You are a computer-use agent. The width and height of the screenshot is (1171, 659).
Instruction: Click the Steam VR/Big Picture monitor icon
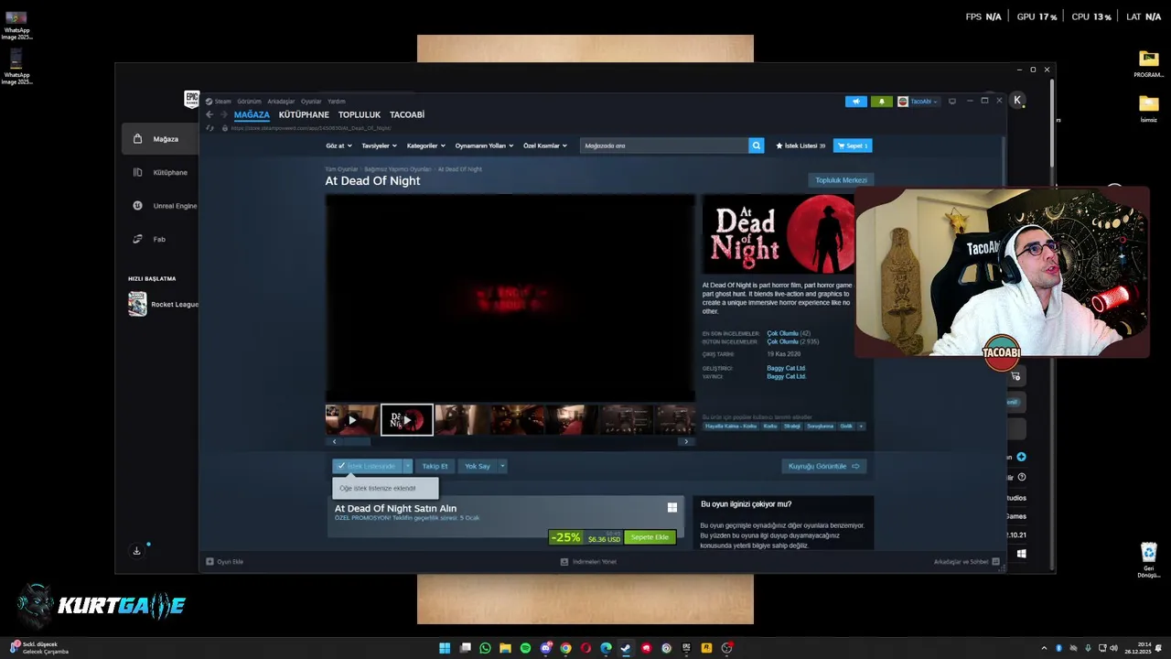click(952, 102)
